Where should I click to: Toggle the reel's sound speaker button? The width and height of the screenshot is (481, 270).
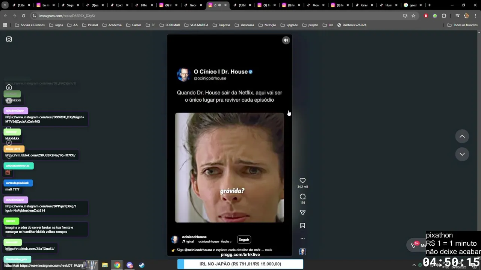pyautogui.click(x=286, y=40)
